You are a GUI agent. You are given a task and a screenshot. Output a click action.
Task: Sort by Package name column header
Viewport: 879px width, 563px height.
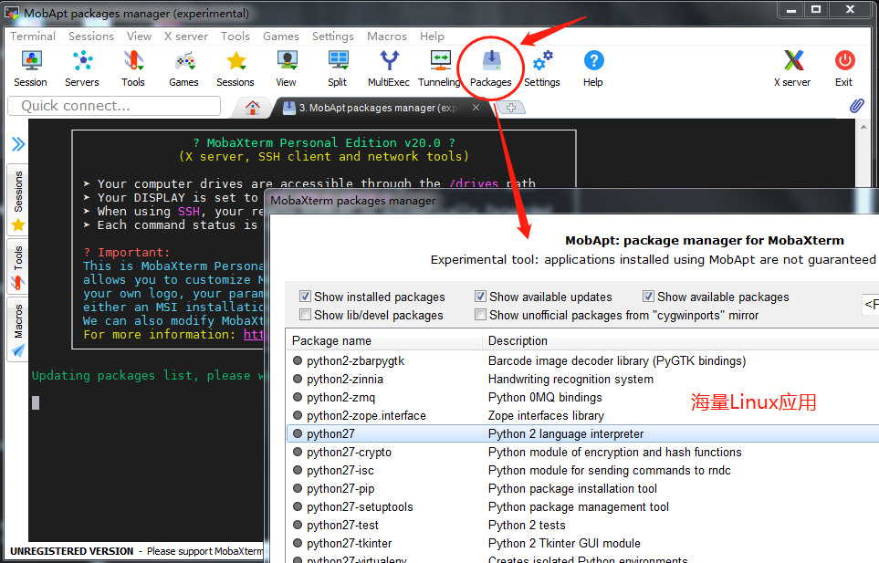(x=384, y=340)
